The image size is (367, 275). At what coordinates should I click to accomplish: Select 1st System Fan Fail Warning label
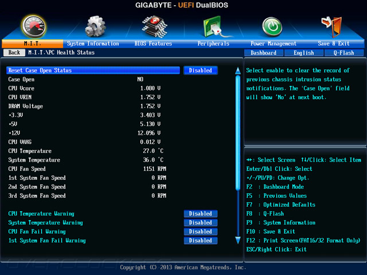(47, 241)
